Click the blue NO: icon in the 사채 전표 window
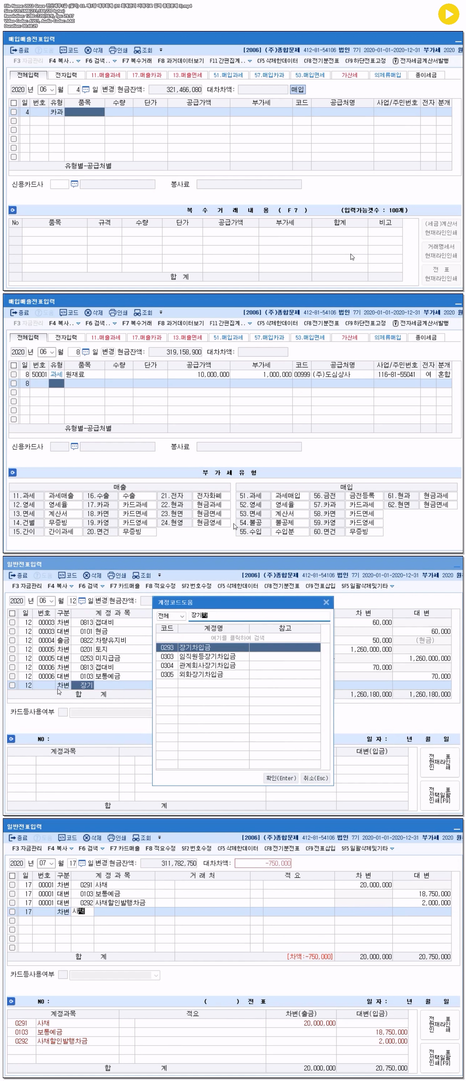 (11, 1001)
